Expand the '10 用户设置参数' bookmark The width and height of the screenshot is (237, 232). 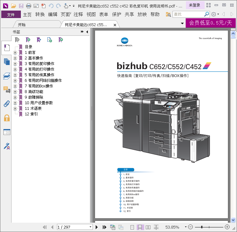15,103
